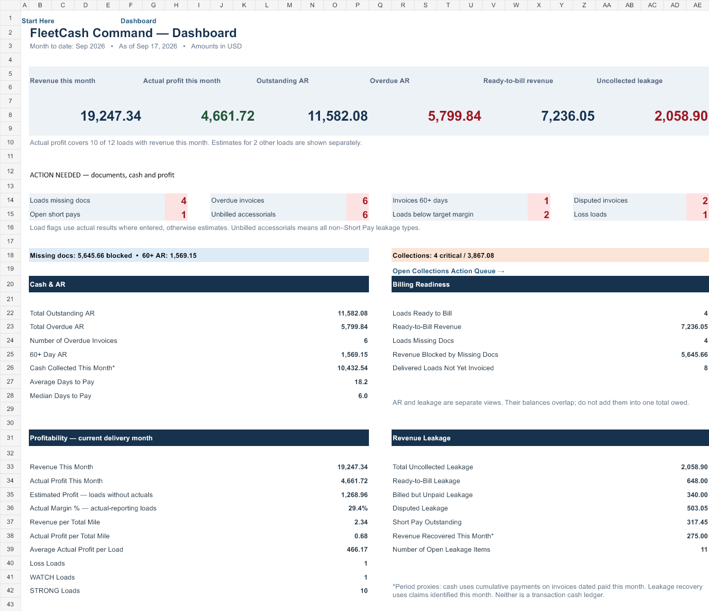Select the Billing Readiness section header
The width and height of the screenshot is (709, 611).
(550, 284)
